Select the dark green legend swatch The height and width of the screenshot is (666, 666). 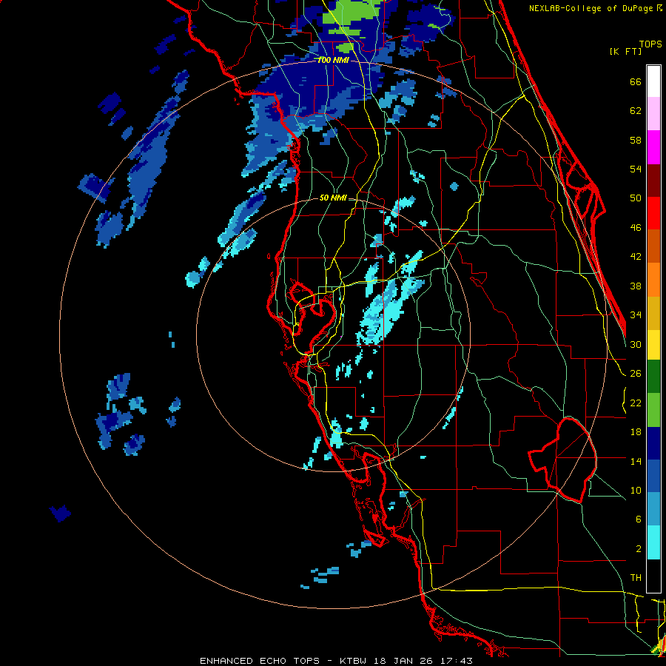pos(653,377)
